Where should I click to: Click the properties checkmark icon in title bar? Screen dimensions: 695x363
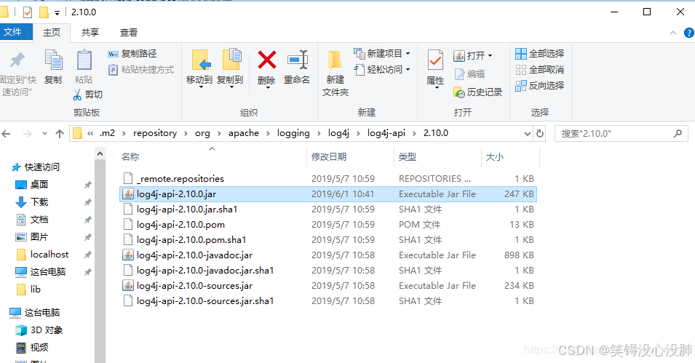tap(28, 12)
